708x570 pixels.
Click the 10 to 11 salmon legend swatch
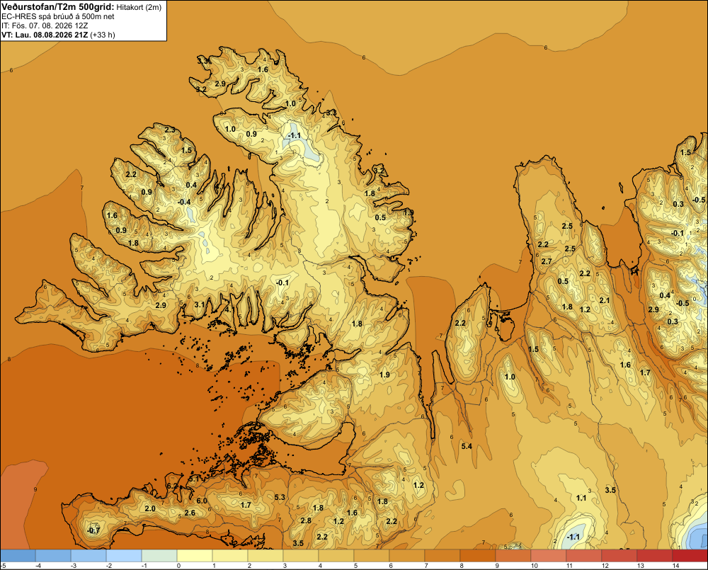549,556
